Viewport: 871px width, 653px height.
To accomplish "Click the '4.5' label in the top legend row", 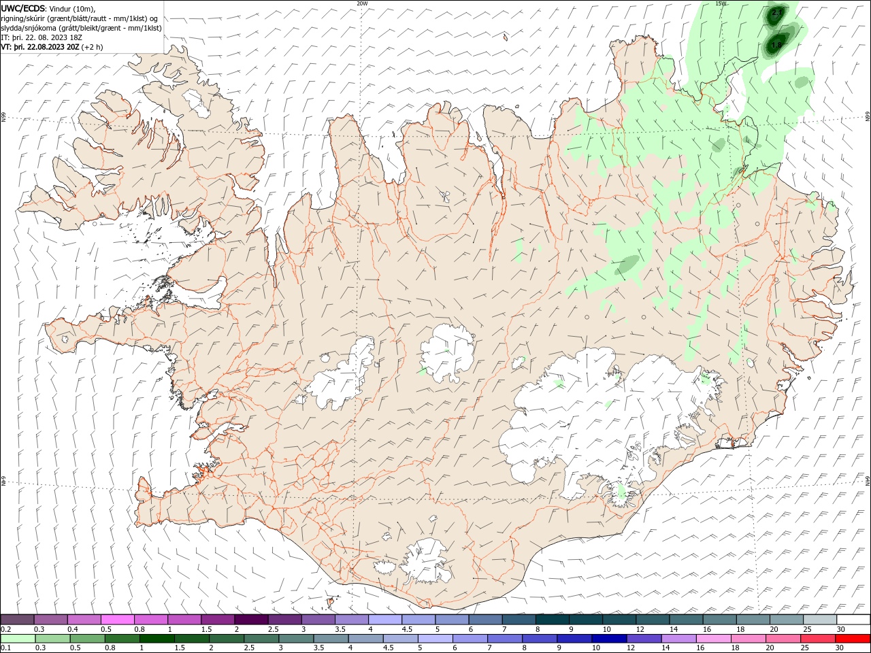I will (x=407, y=629).
